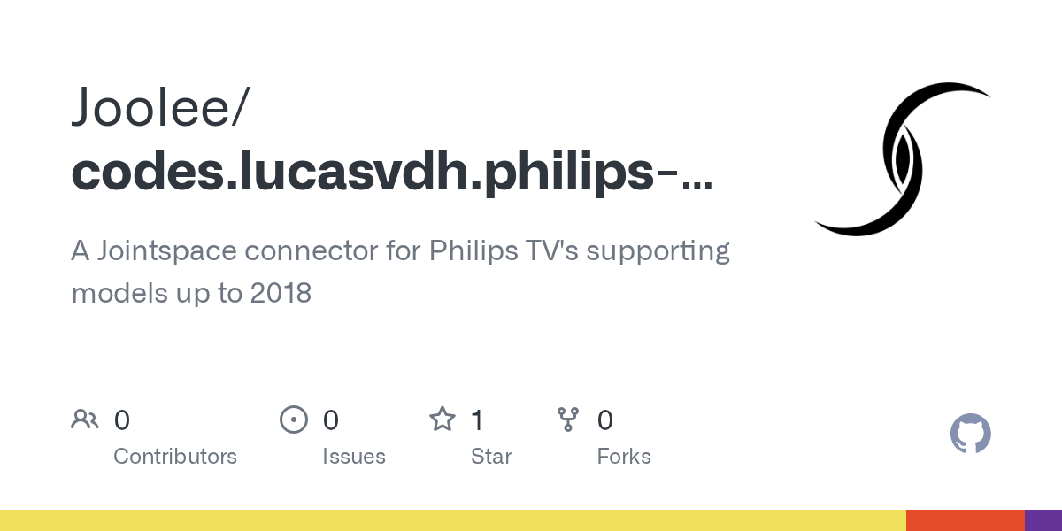Viewport: 1062px width, 531px height.
Task: Click the Forks branch icon
Action: [x=567, y=419]
